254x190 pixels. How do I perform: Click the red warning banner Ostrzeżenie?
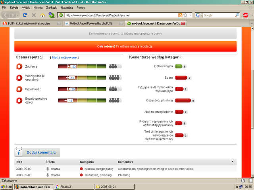(x=125, y=46)
